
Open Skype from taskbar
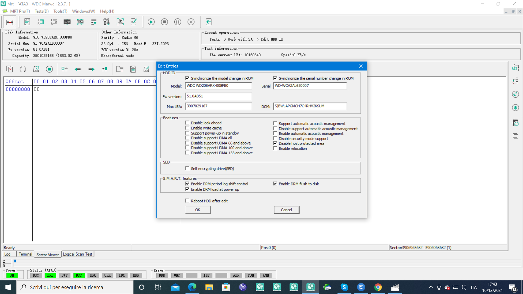pyautogui.click(x=344, y=287)
